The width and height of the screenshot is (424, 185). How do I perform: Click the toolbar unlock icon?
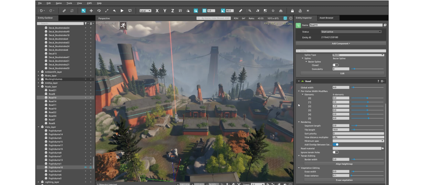click(300, 11)
